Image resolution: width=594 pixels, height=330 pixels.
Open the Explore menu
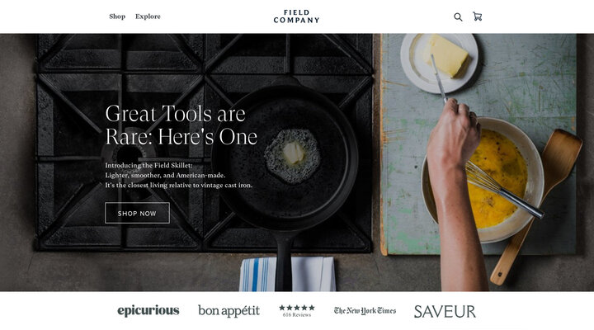tap(148, 16)
